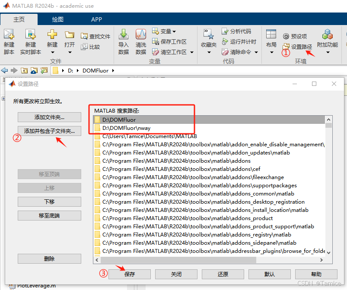Click the 收藏夹 (Favorites) icon
Screen dimensions: 347x290
pyautogui.click(x=209, y=35)
